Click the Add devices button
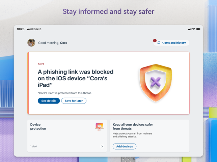The width and height of the screenshot is (217, 162). click(x=125, y=147)
